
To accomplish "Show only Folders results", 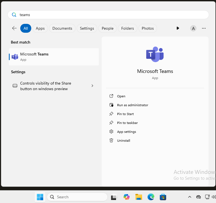I will tap(128, 28).
